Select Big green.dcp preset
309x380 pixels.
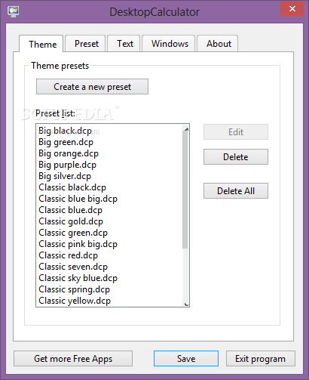(x=110, y=142)
